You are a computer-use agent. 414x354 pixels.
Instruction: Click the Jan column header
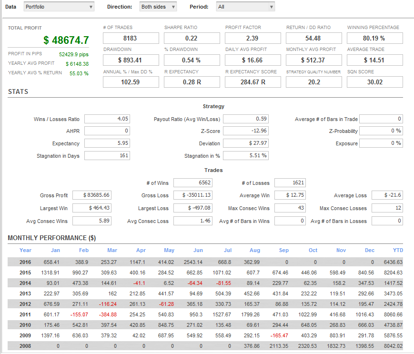click(x=55, y=250)
